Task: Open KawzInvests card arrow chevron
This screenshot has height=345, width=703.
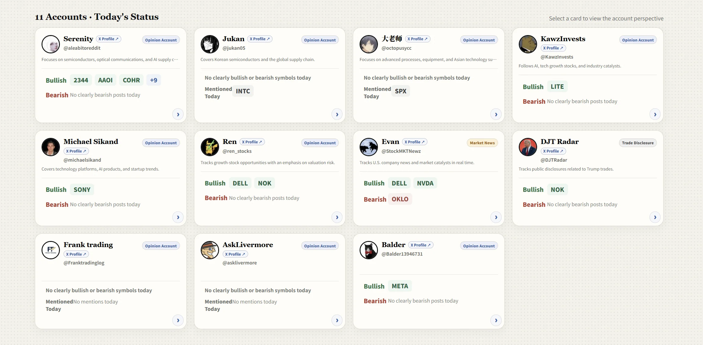Action: click(655, 114)
